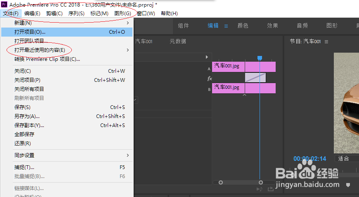This screenshot has height=197, width=359.
Task: Open the 节目: 汽车001 panel menu icon
Action: [326, 42]
